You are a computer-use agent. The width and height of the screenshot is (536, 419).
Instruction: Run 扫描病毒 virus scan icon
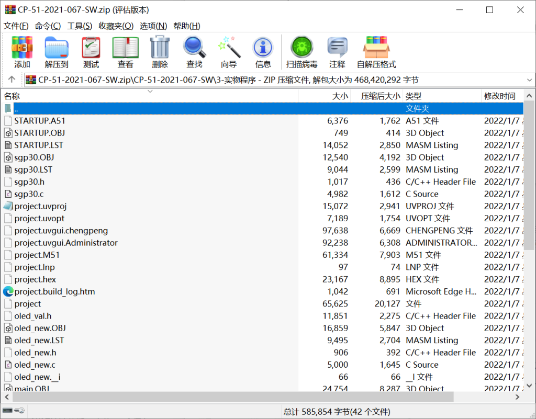(x=301, y=52)
